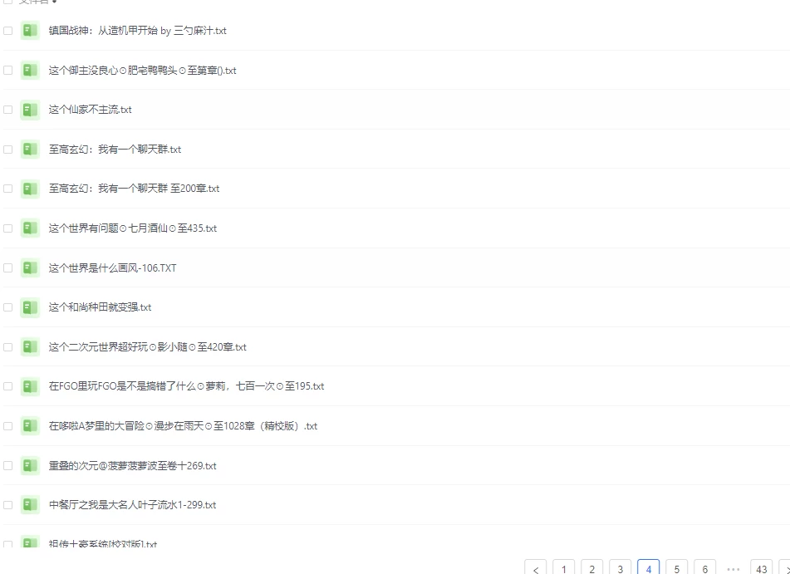Select the checkbox for 镇国战神 file

pos(7,30)
